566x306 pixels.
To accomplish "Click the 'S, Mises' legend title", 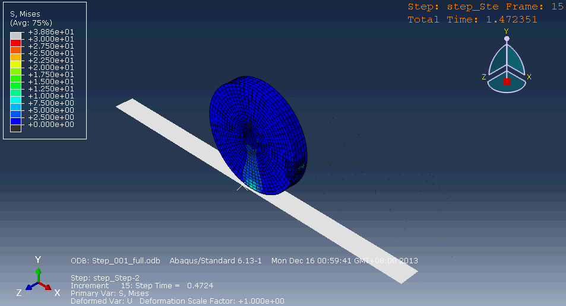I will (x=26, y=14).
